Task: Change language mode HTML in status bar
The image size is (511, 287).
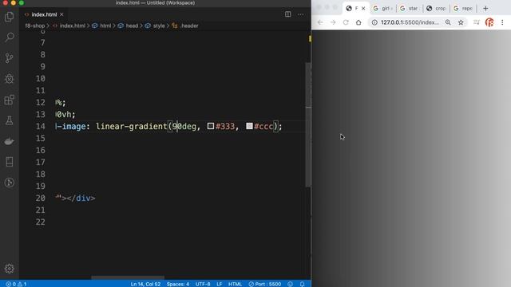Action: pyautogui.click(x=235, y=284)
